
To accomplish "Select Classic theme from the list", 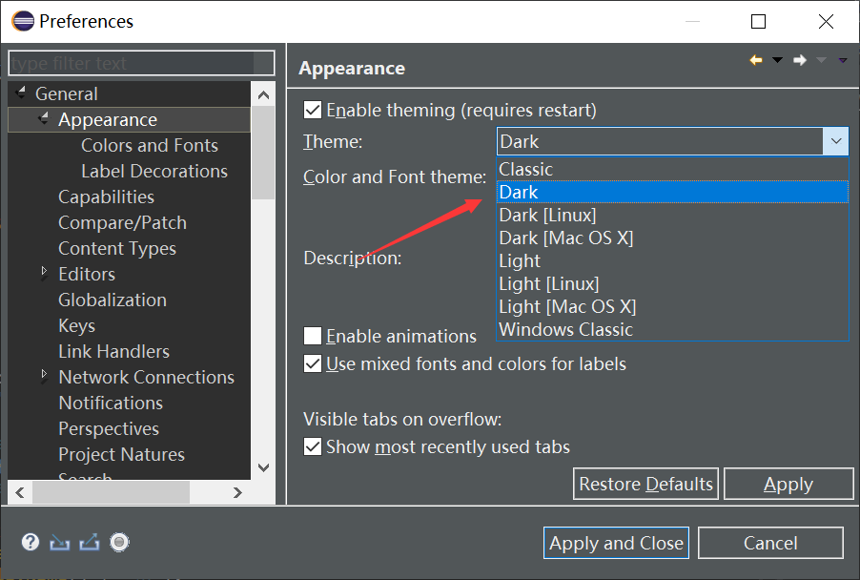I will click(x=672, y=169).
